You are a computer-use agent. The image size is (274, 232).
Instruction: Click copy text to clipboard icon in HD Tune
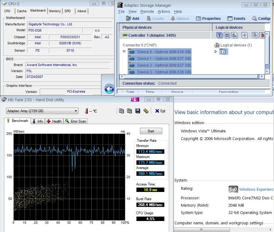pyautogui.click(x=121, y=111)
